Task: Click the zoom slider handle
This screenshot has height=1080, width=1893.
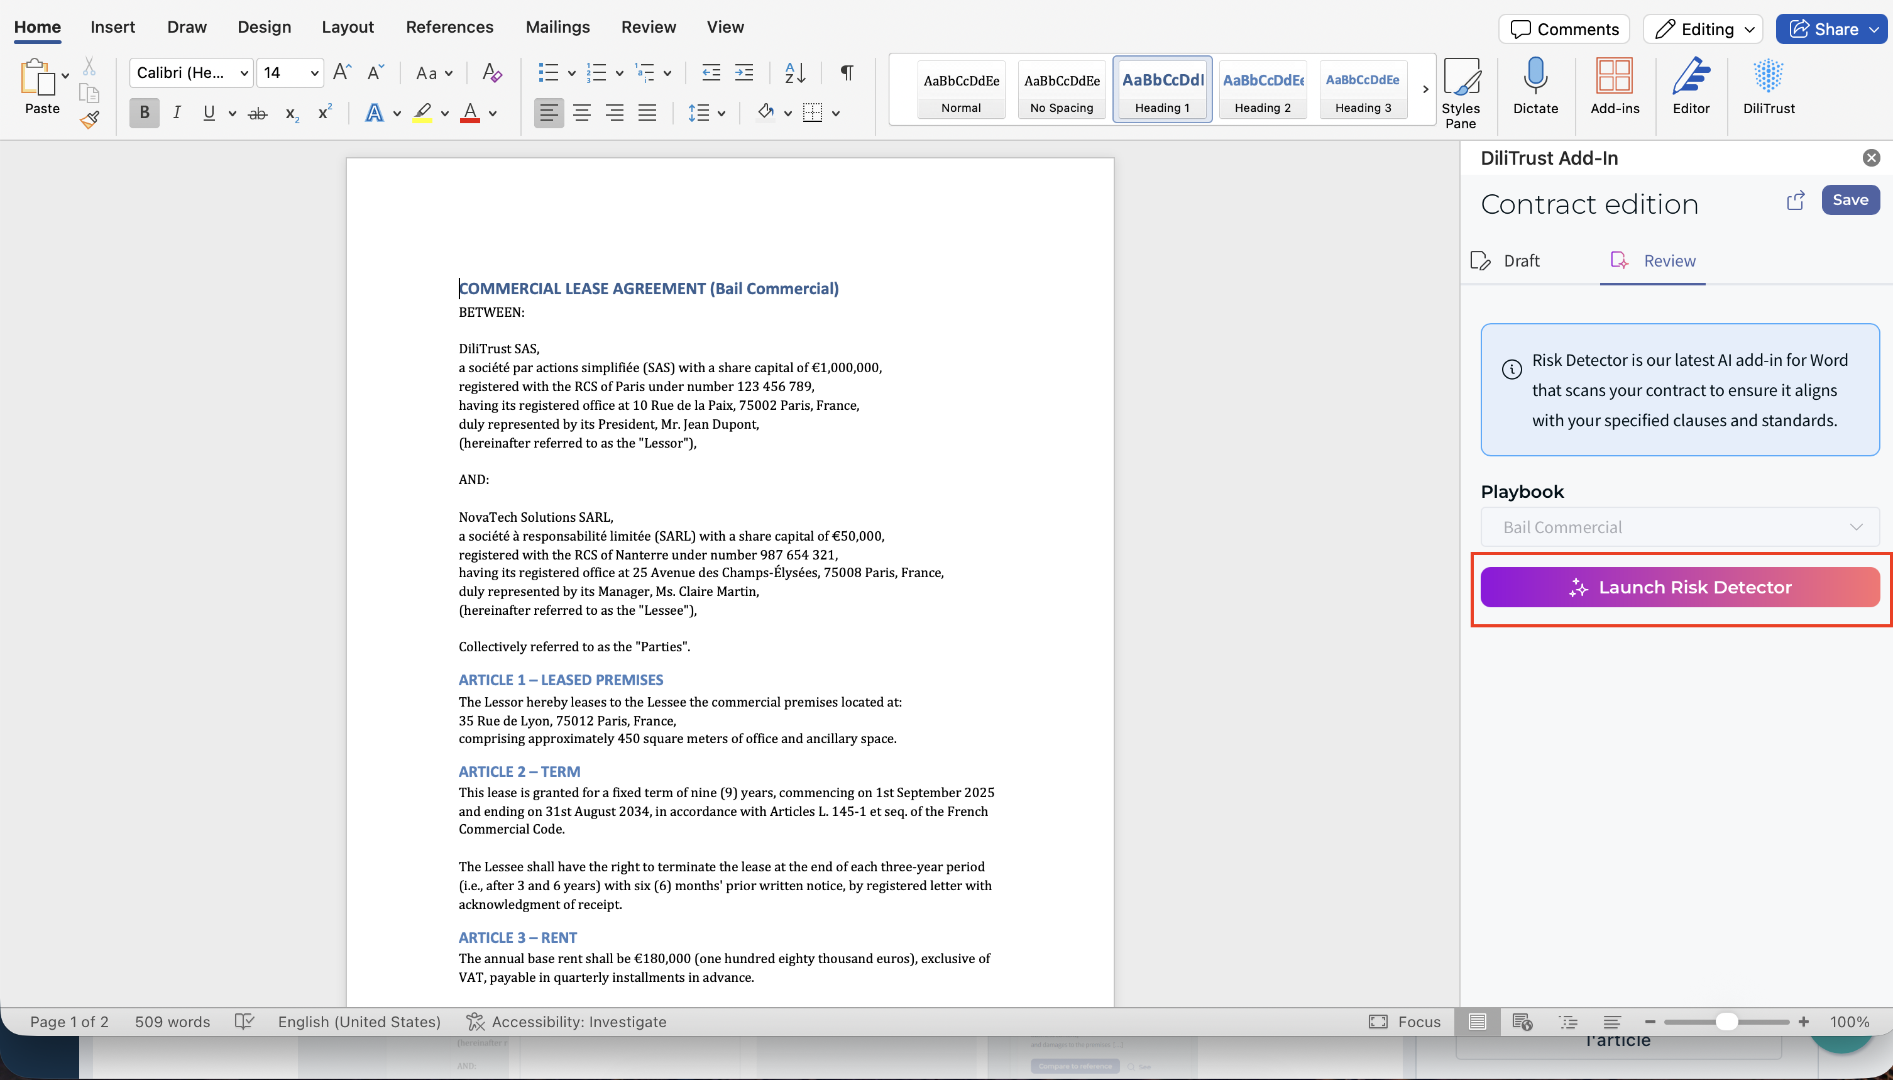Action: point(1726,1022)
